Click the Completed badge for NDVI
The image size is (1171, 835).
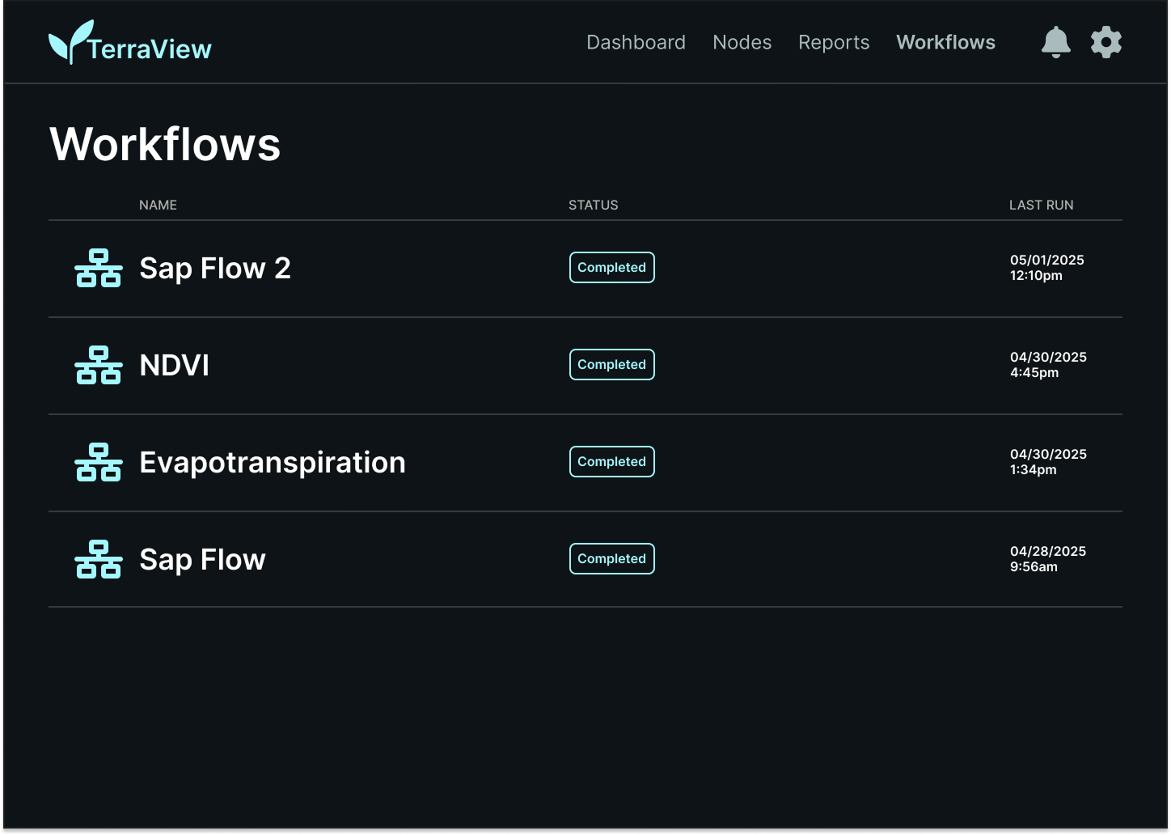612,365
